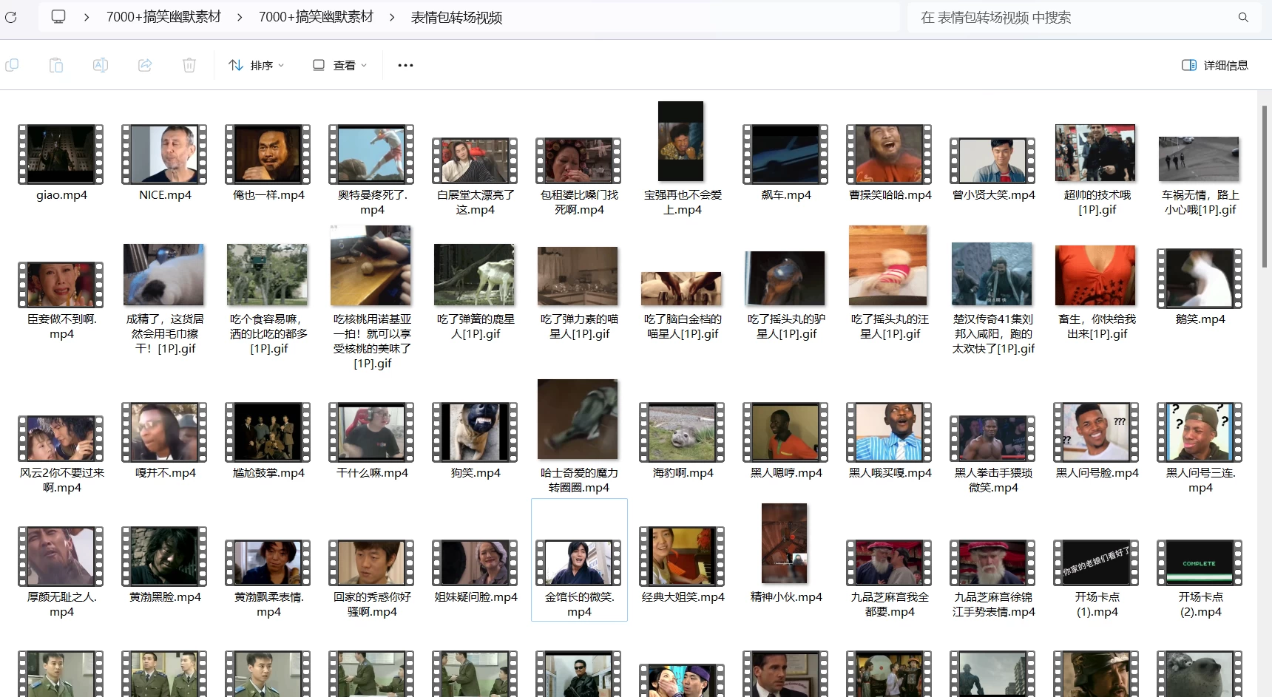Image resolution: width=1272 pixels, height=697 pixels.
Task: Select the 超帅的技术哦[1P].gif thumbnail
Action: 1095,152
